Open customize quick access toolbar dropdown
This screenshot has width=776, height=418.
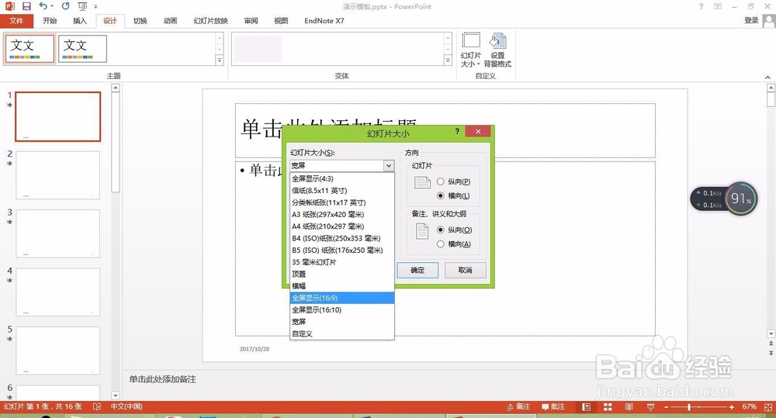click(95, 6)
